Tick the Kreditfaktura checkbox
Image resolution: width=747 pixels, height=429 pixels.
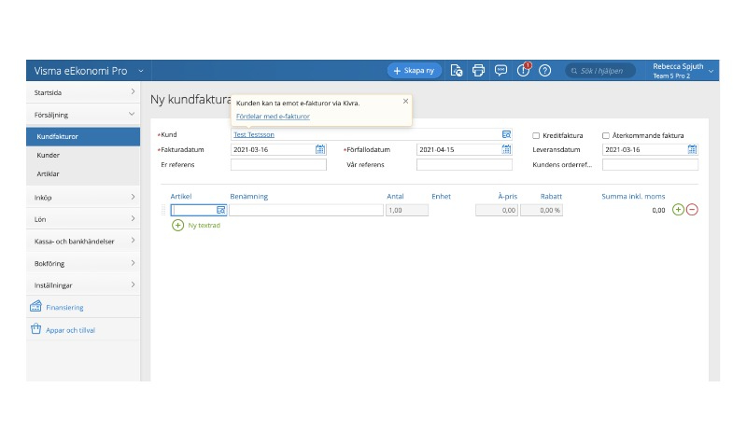(x=536, y=135)
